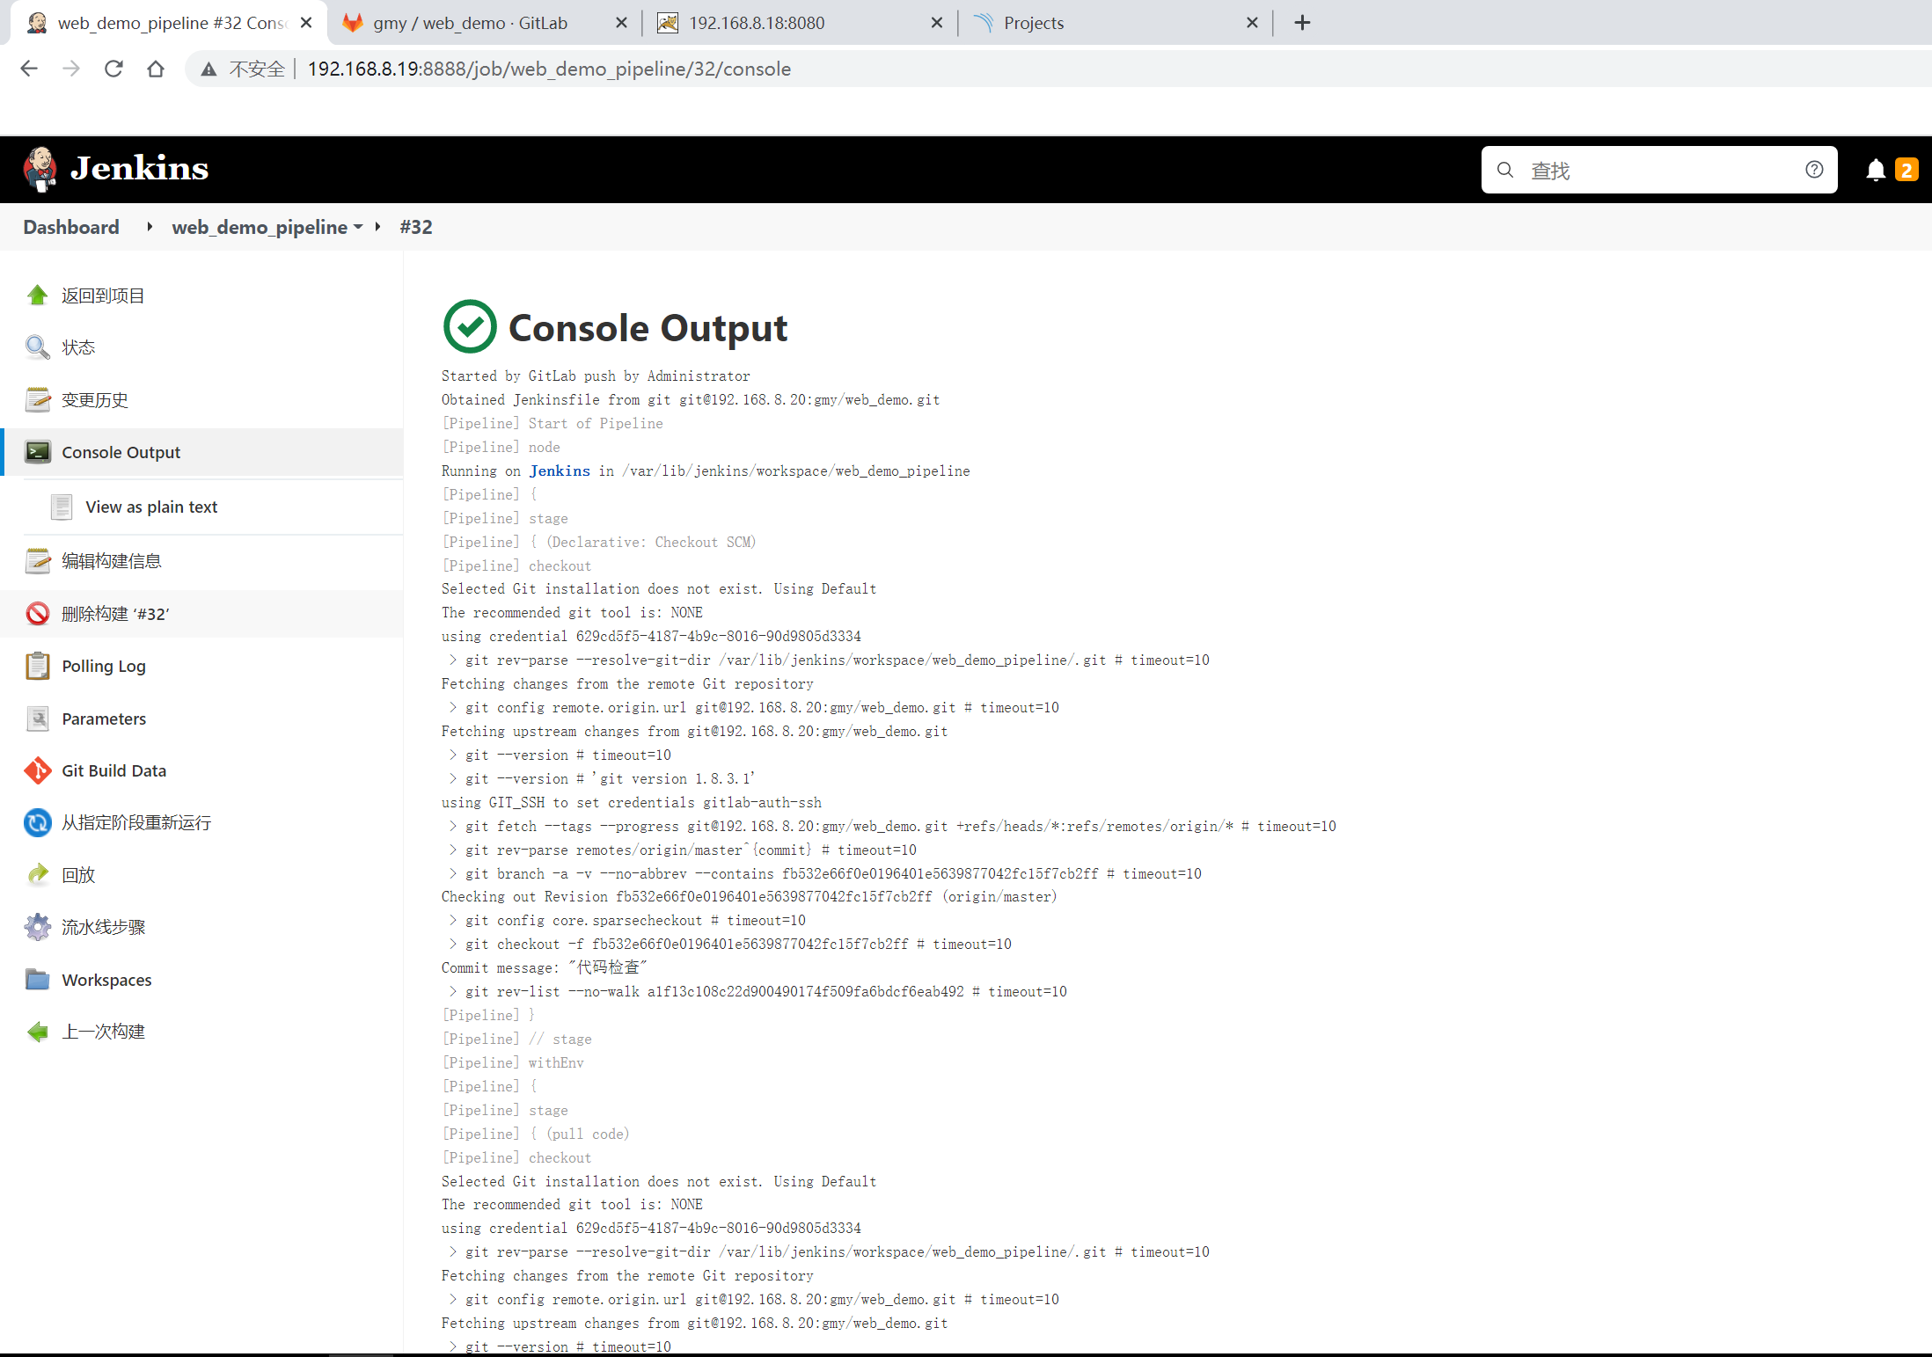Click the Console Output terminal icon

point(37,452)
